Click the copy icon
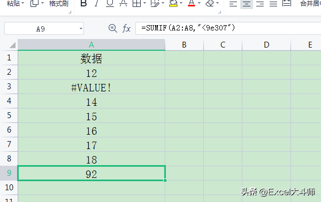Viewport: 321px width, 202px height. [x=34, y=3]
